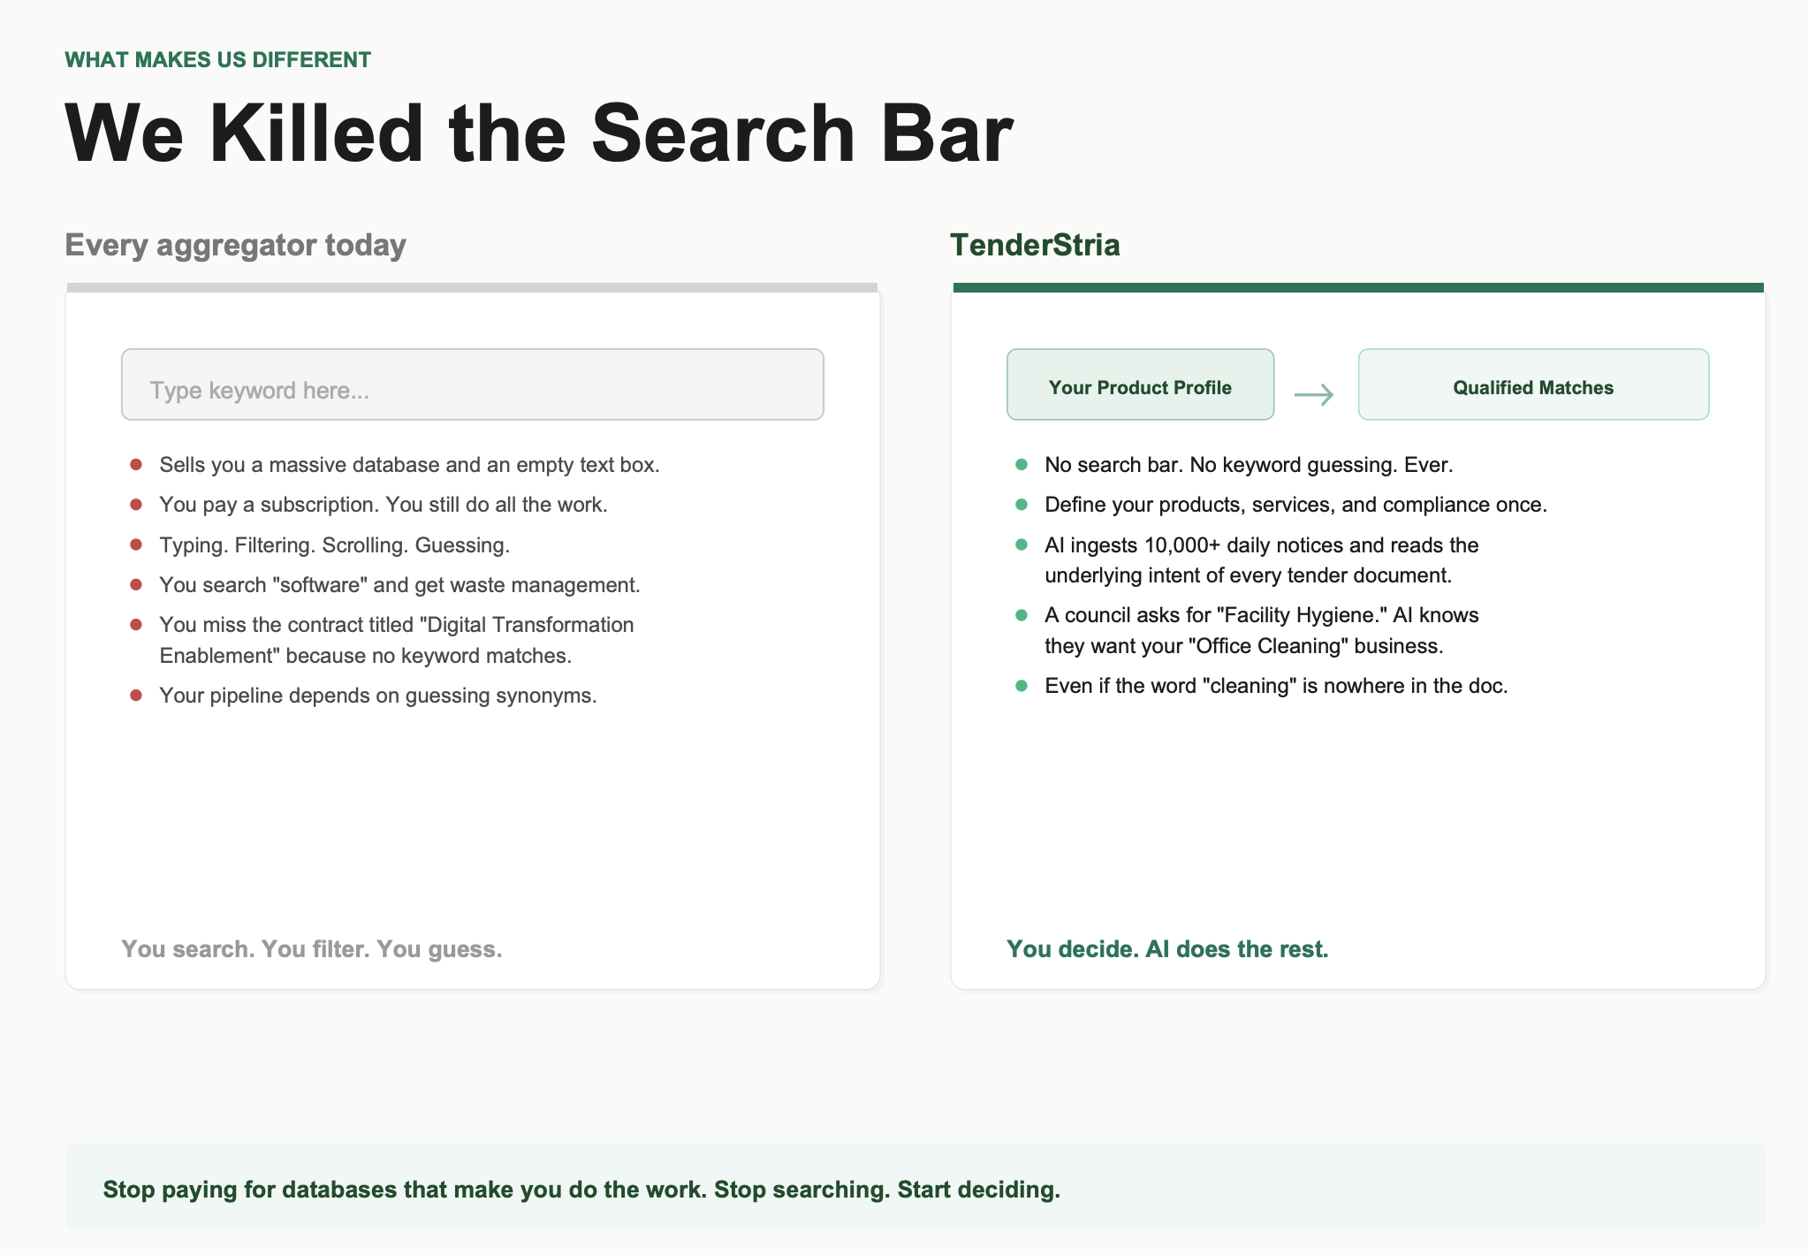Click the "TenderStria" column heading
Image resolution: width=1808 pixels, height=1255 pixels.
click(1035, 245)
